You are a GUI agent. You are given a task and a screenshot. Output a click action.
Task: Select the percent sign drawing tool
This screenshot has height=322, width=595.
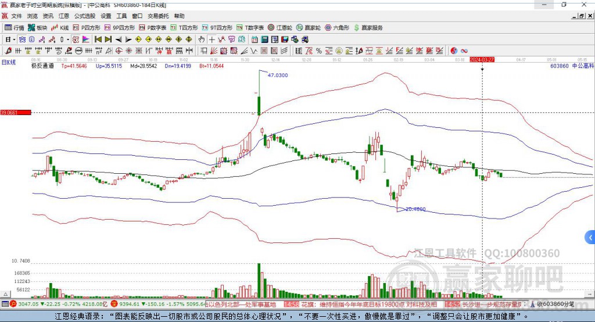click(x=319, y=51)
